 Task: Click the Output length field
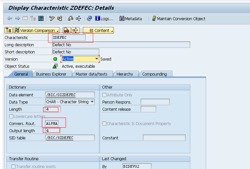53,131
